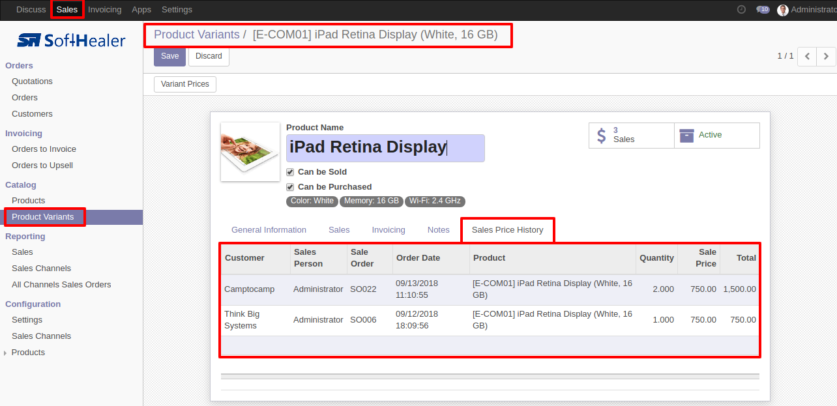Open Orders to Invoice
The width and height of the screenshot is (837, 406).
point(44,149)
